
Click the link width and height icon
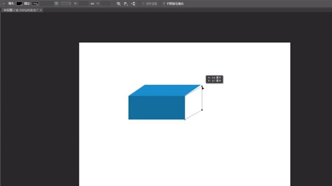92,4
